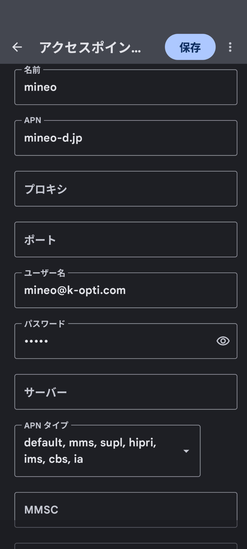The width and height of the screenshot is (247, 549).
Task: Click the アクセスポイン… page title
Action: pyautogui.click(x=90, y=47)
